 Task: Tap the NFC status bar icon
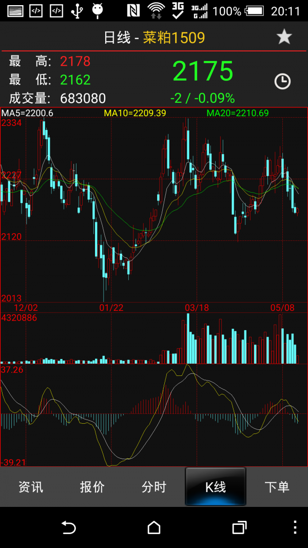tap(134, 11)
